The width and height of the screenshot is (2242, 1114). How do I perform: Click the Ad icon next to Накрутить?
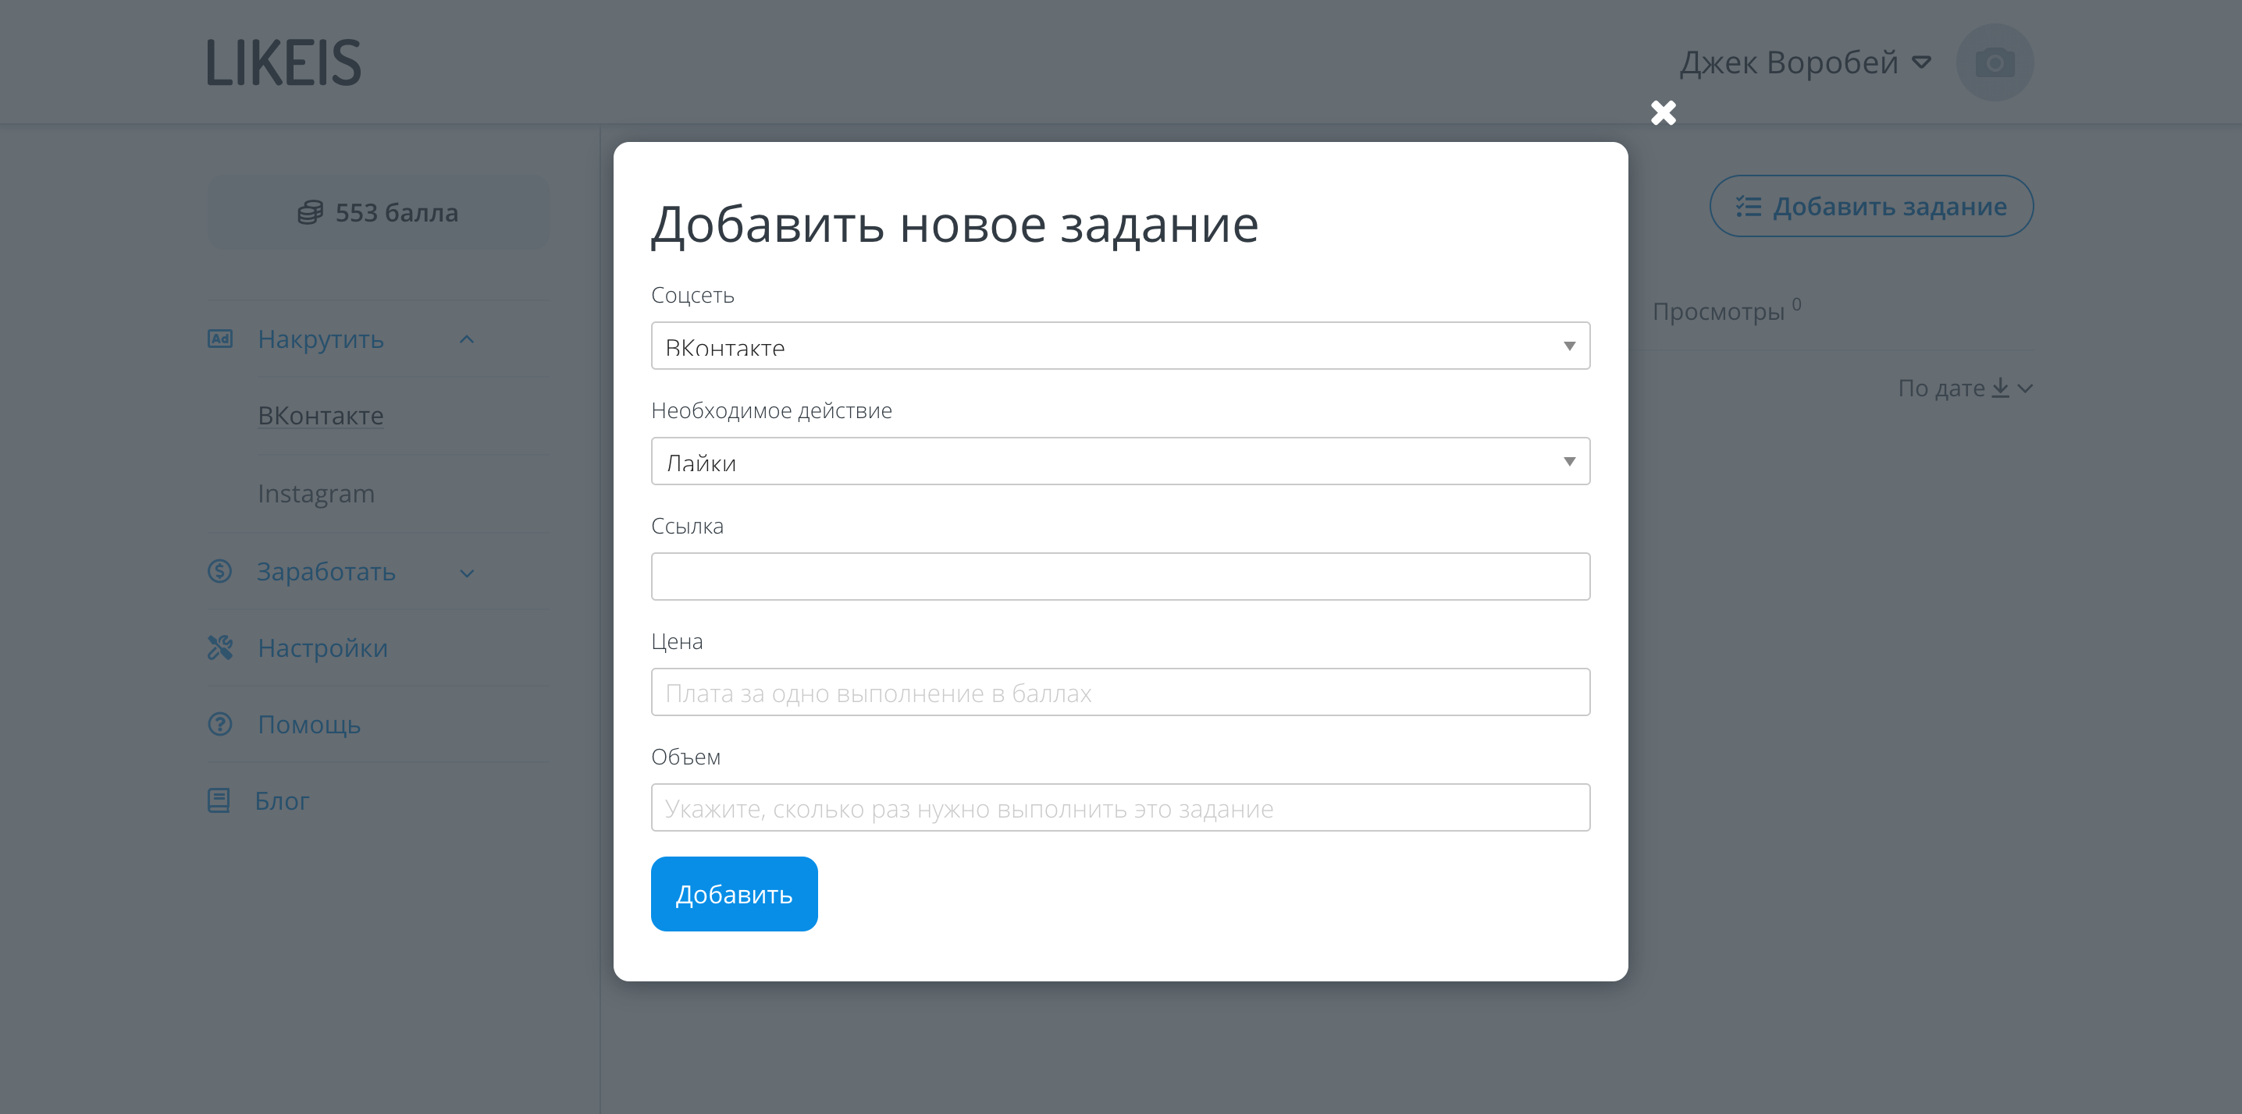[x=220, y=339]
